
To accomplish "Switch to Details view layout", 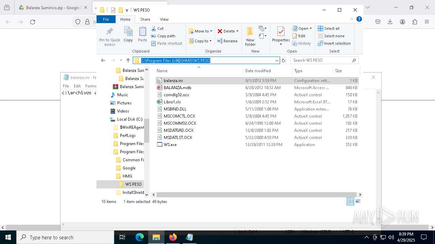I will [x=350, y=201].
